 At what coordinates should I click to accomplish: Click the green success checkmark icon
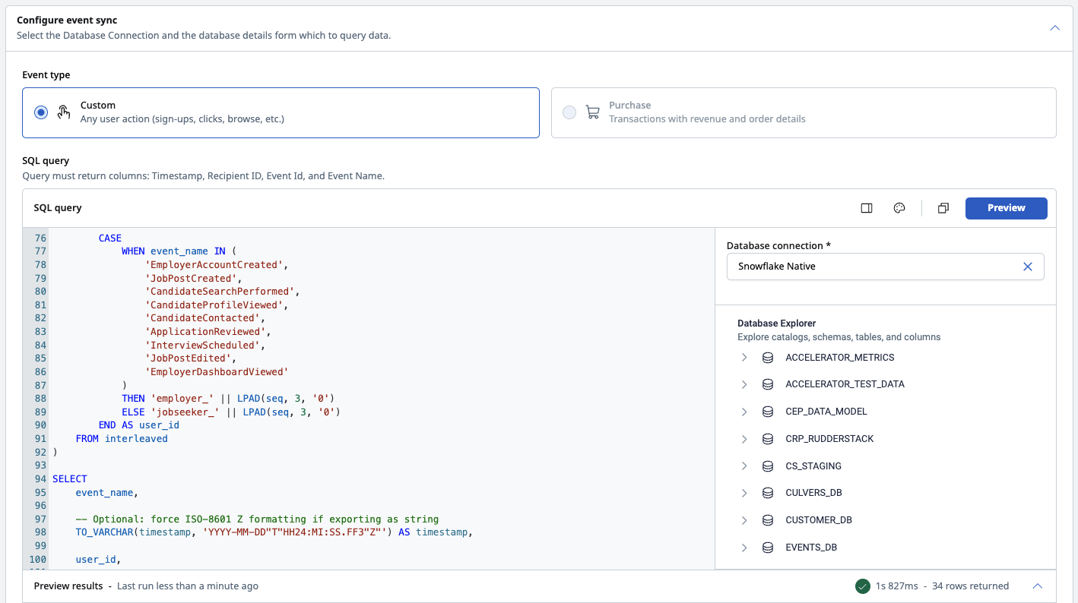[x=862, y=586]
